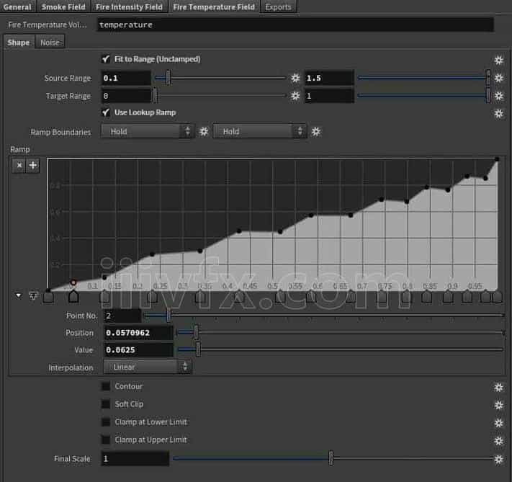Enable the Soft Clip checkbox
The image size is (512, 482).
point(105,404)
